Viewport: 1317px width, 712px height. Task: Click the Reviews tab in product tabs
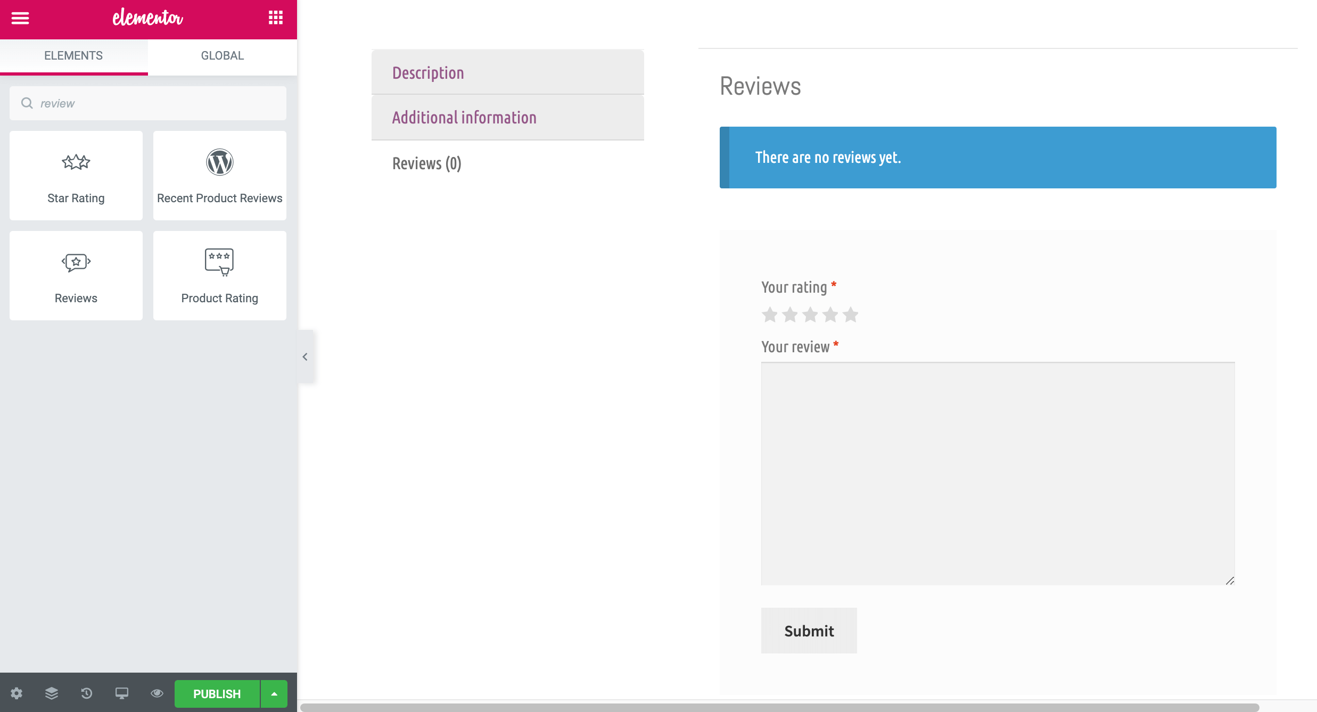point(426,162)
